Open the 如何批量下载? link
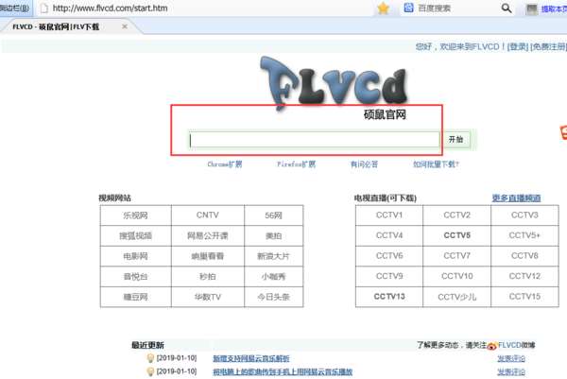Screen dimensions: 567x379 point(436,164)
